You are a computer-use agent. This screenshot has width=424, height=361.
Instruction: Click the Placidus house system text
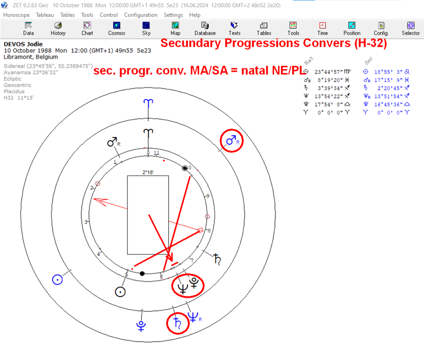click(14, 91)
